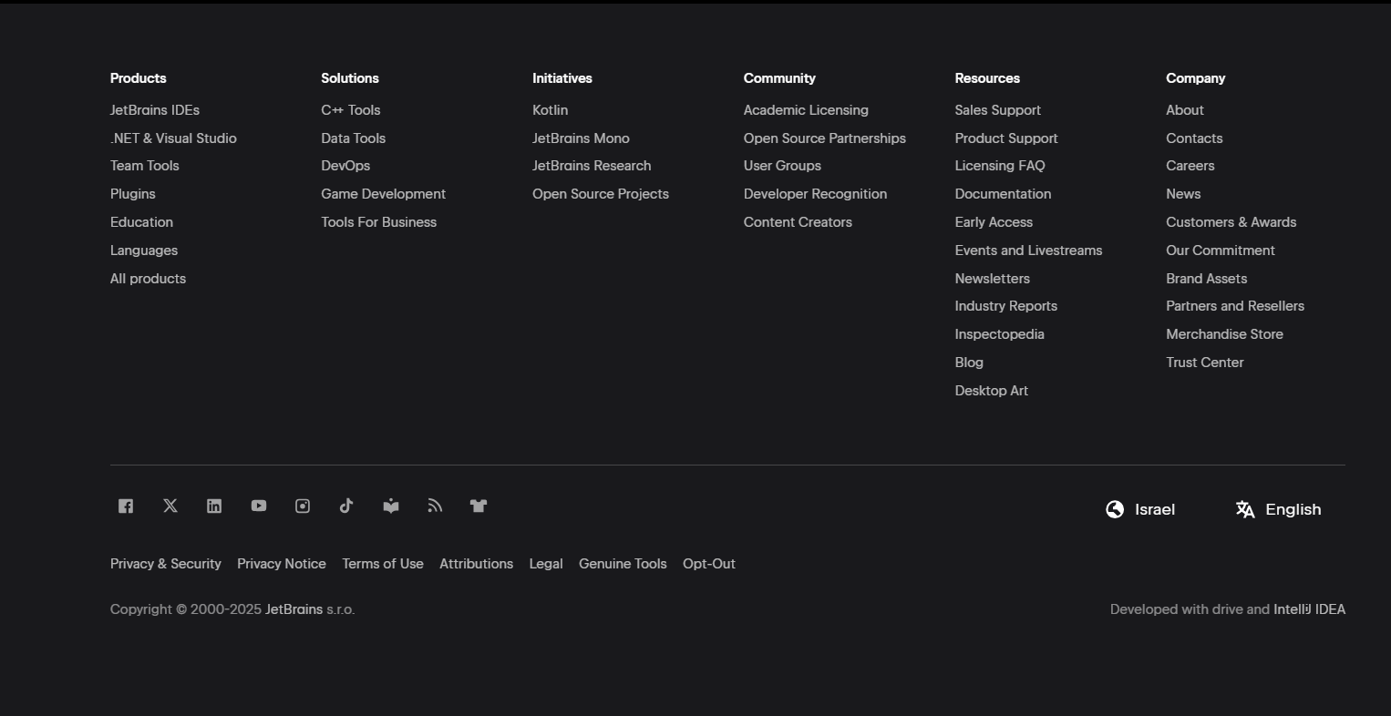Open Kotlin under Initiatives

(550, 110)
